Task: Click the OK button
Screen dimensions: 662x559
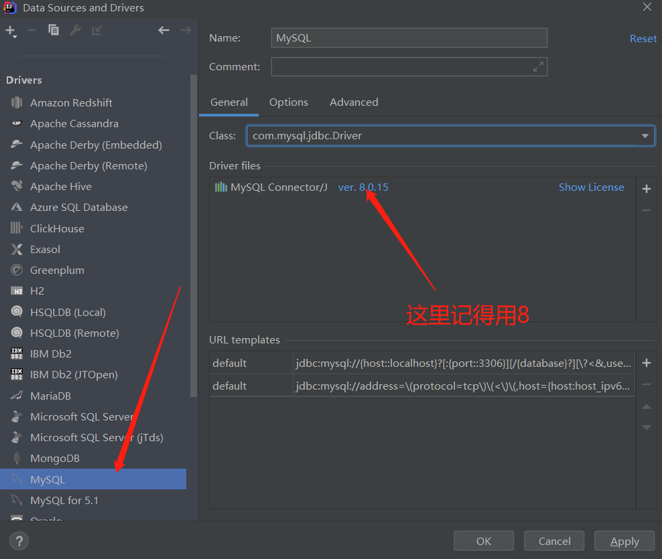Action: tap(484, 541)
